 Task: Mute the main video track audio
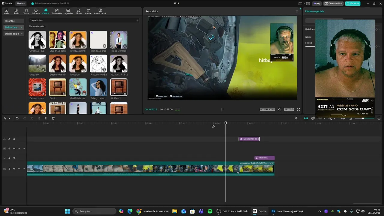coord(19,169)
